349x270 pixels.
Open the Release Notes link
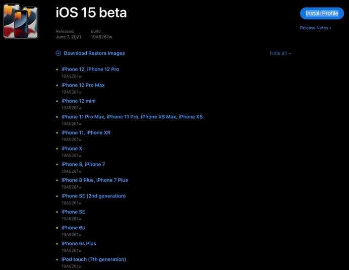(315, 28)
